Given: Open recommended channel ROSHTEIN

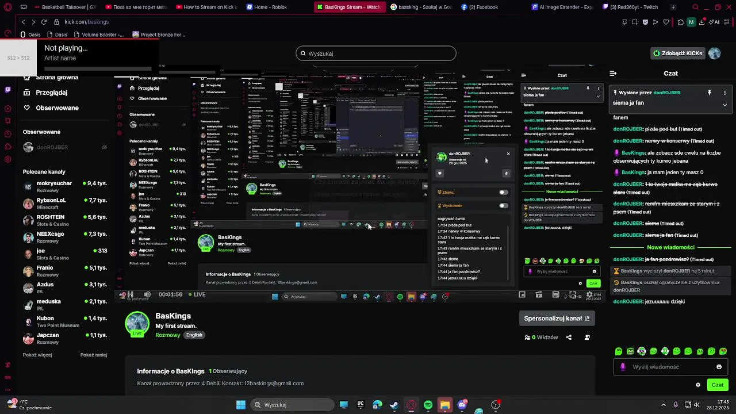Looking at the screenshot, I should pos(64,220).
